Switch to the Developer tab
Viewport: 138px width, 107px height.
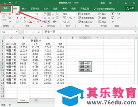point(84,9)
